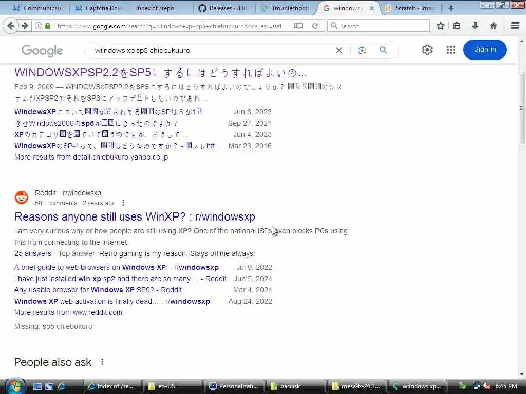Show bookmarks list icon in toolbar
The height and width of the screenshot is (394, 526).
(457, 26)
